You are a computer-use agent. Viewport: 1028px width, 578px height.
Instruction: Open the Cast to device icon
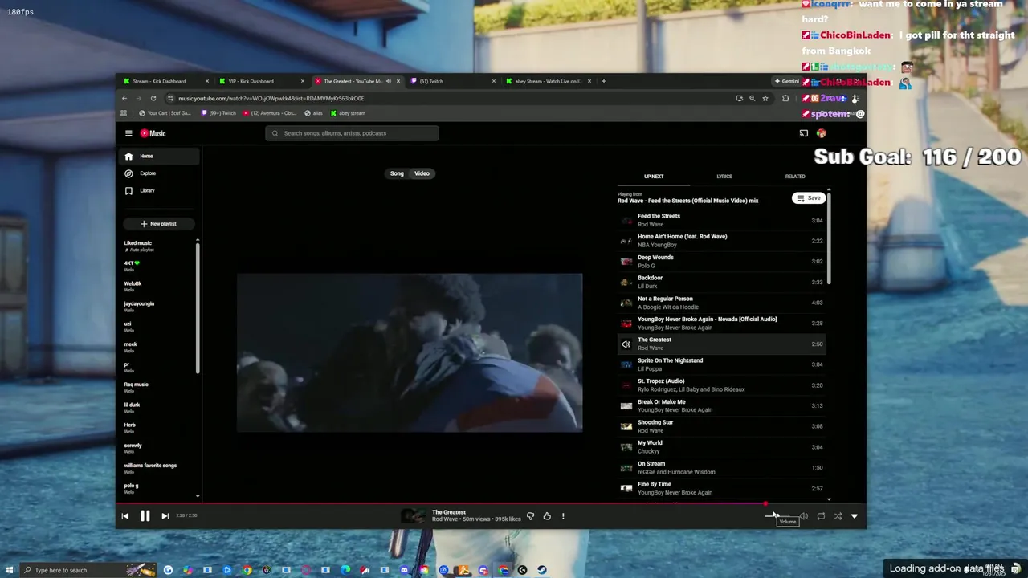click(803, 133)
